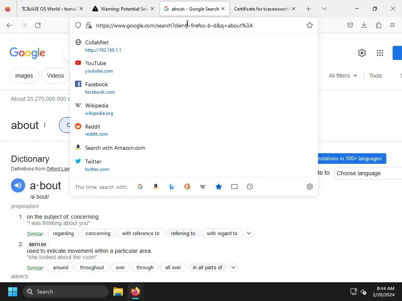Open the Firefox View icon

pyautogui.click(x=8, y=9)
